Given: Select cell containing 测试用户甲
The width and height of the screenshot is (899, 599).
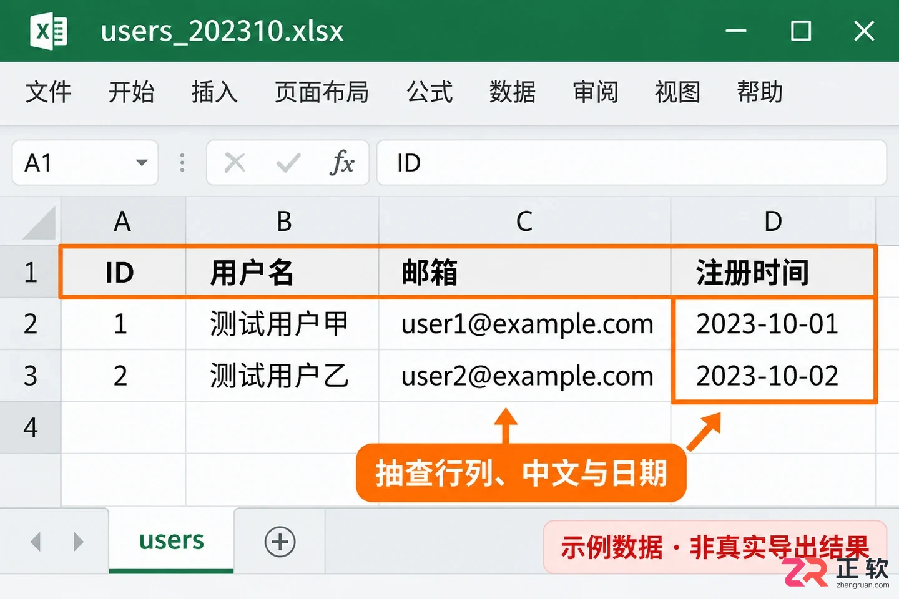Looking at the screenshot, I should tap(282, 324).
